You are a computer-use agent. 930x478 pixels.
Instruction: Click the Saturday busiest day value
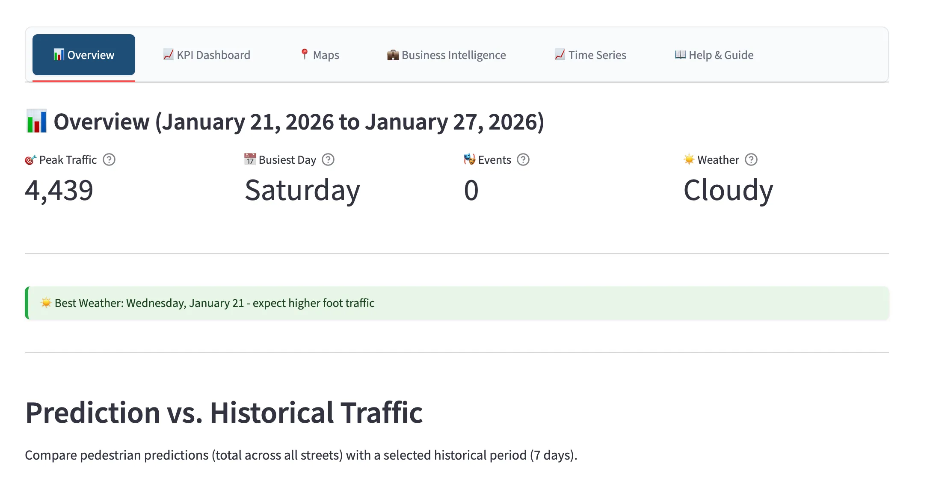pyautogui.click(x=302, y=190)
